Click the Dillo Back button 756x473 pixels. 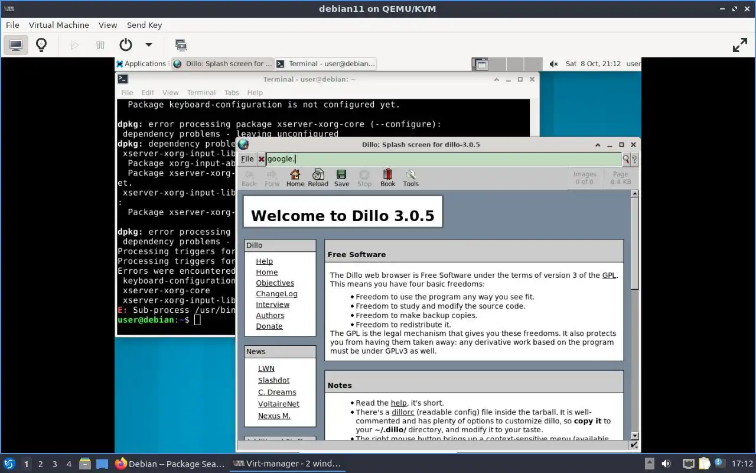249,178
